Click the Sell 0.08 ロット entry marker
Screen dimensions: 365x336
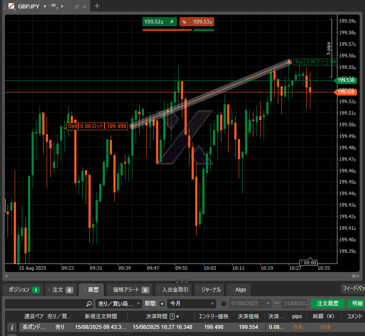coord(97,126)
